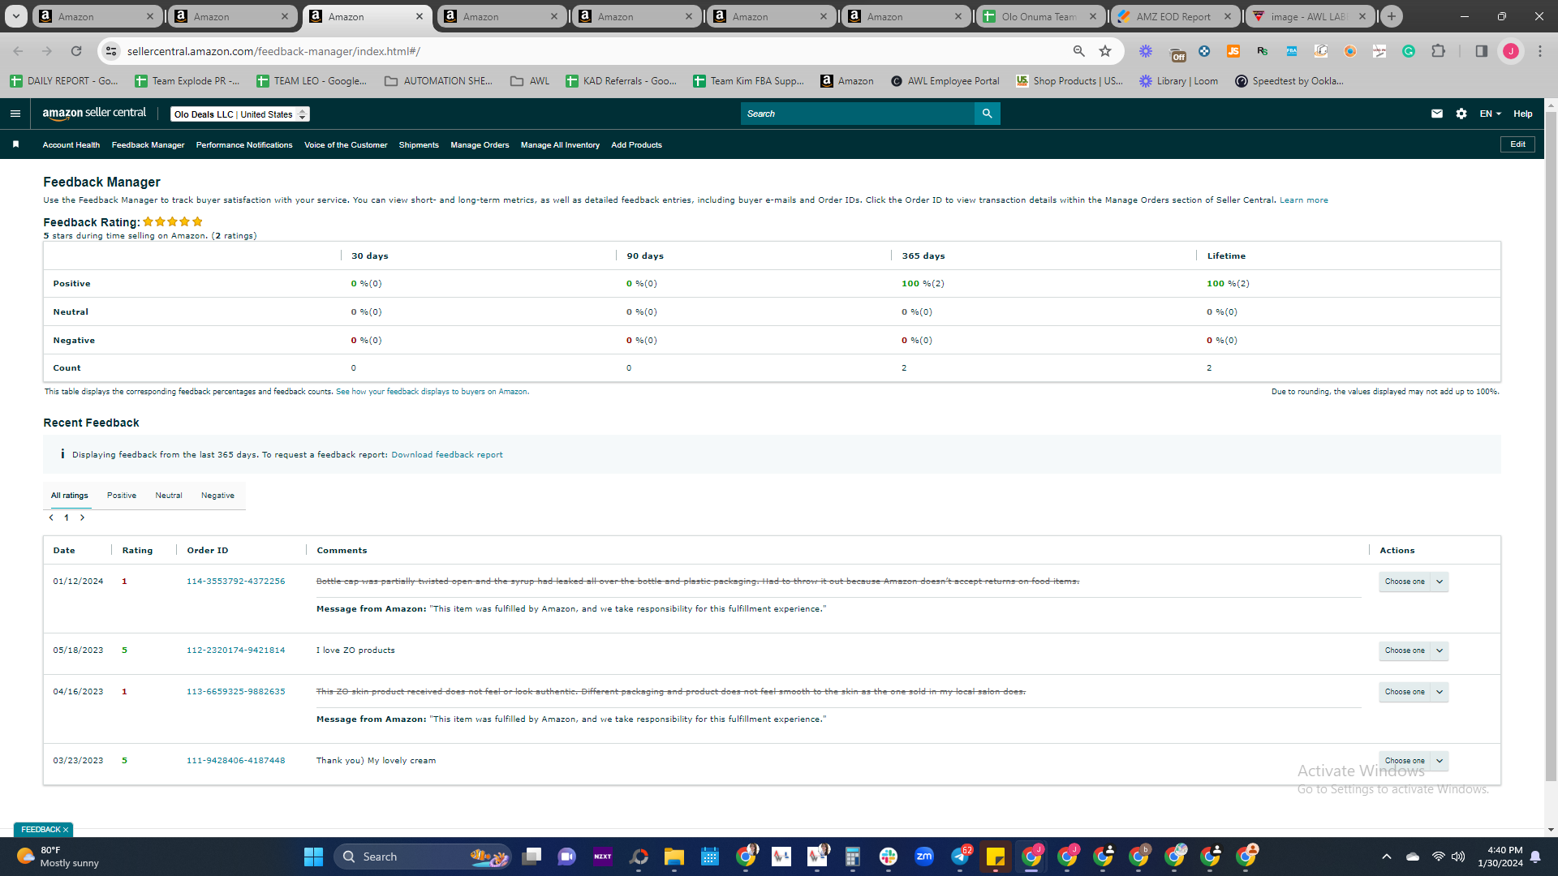Open Slack from the taskbar
Viewport: 1558px width, 876px height.
point(889,857)
